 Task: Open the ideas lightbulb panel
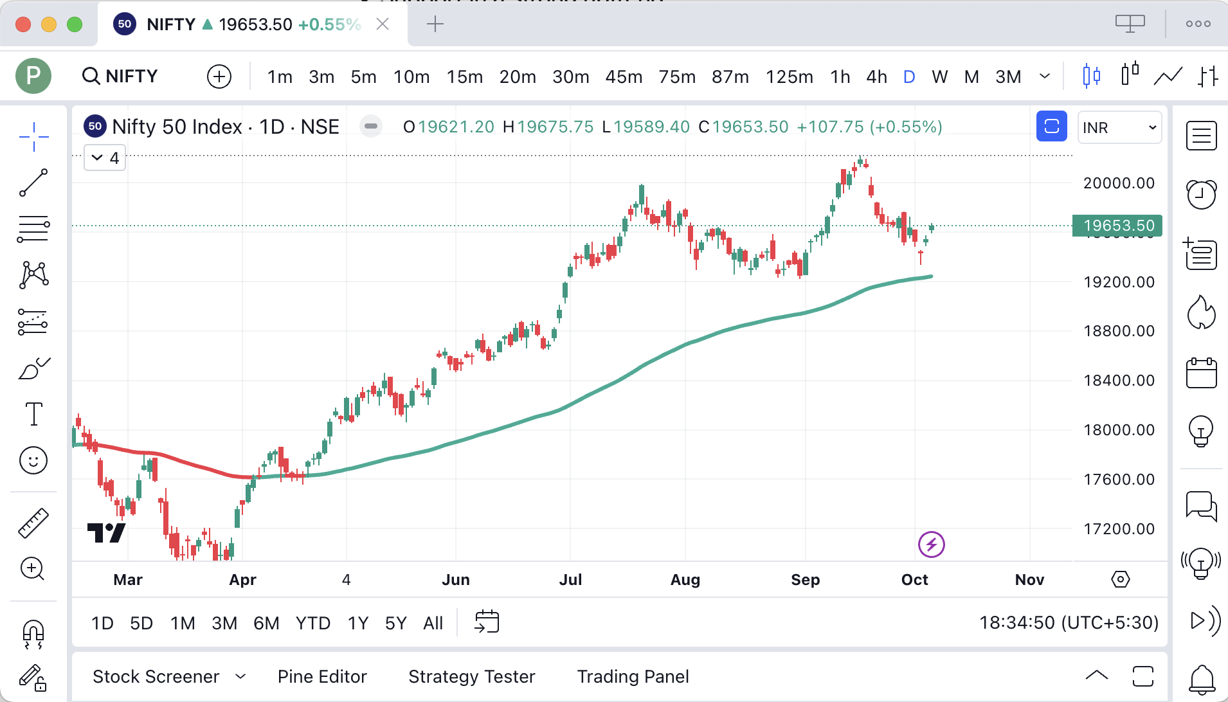(x=1201, y=431)
